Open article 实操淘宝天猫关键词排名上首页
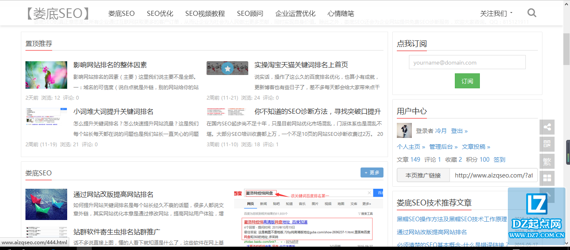The height and width of the screenshot is (250, 570). [301, 65]
